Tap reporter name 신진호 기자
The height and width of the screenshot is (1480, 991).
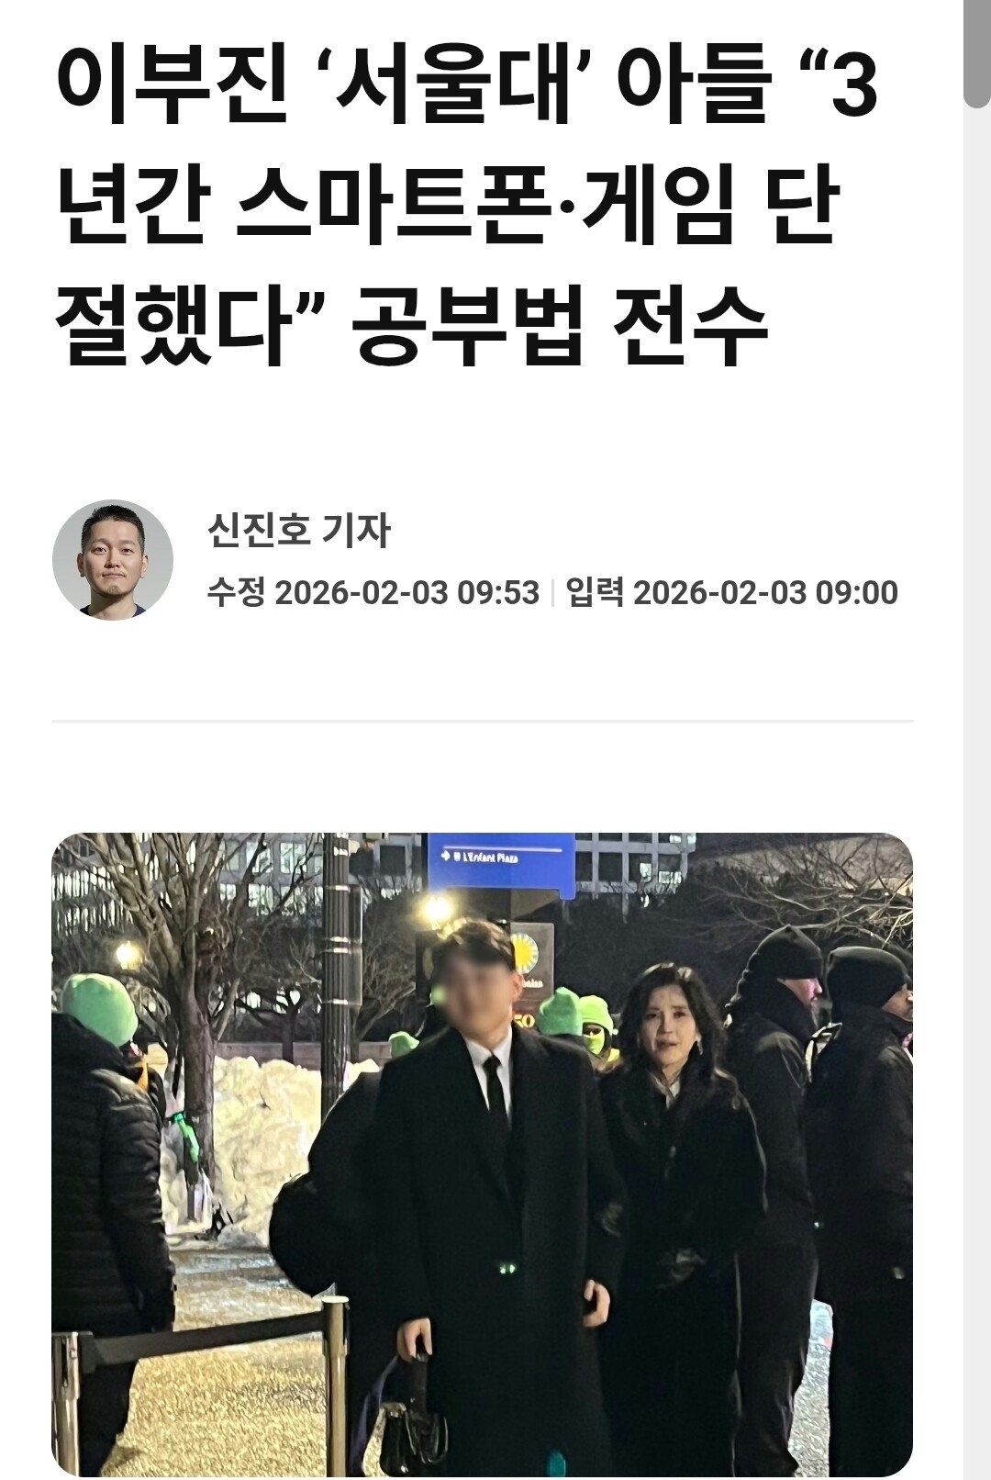(x=299, y=530)
